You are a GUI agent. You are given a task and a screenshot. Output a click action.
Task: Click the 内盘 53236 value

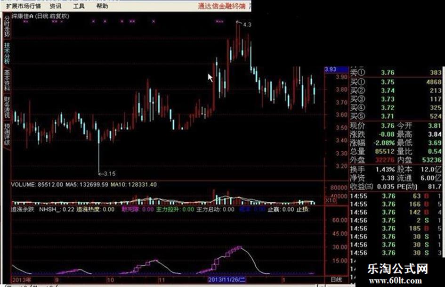click(x=419, y=160)
